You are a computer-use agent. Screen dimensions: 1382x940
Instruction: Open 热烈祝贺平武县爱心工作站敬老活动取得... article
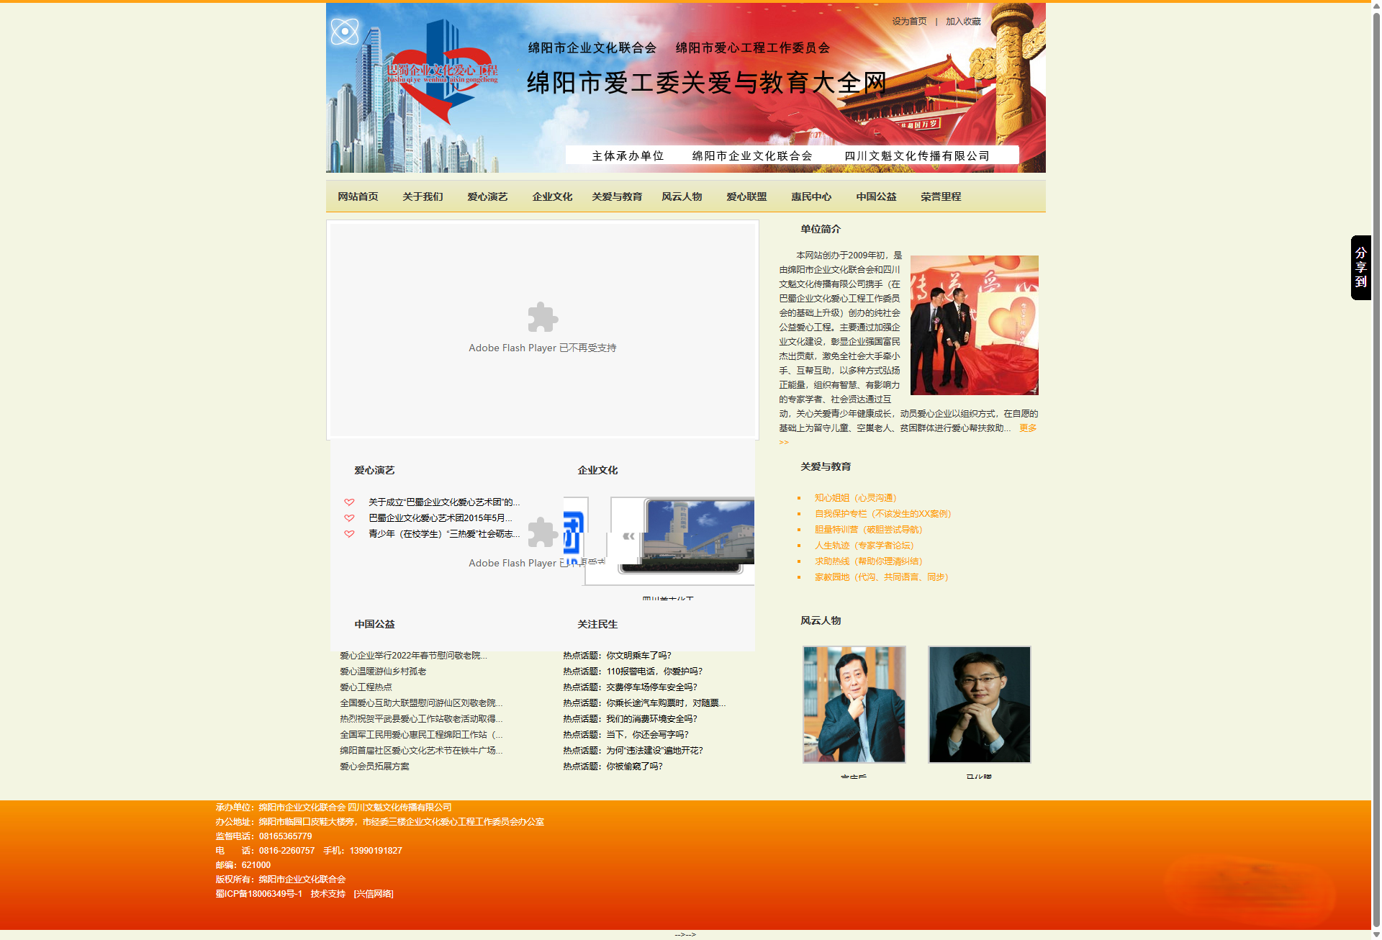(x=421, y=719)
